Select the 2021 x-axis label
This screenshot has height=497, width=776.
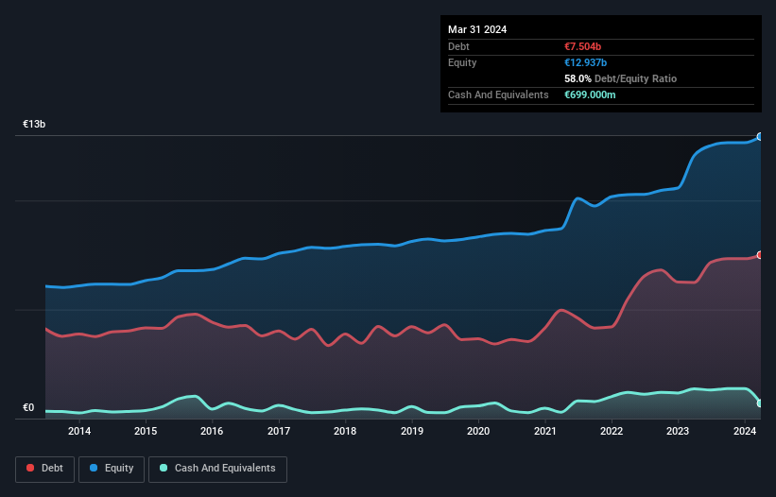click(x=544, y=431)
